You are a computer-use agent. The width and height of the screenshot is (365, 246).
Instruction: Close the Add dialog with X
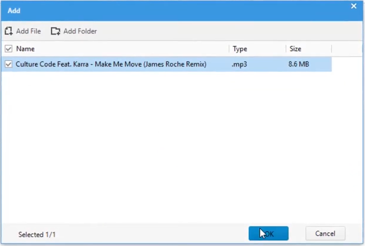click(x=354, y=6)
